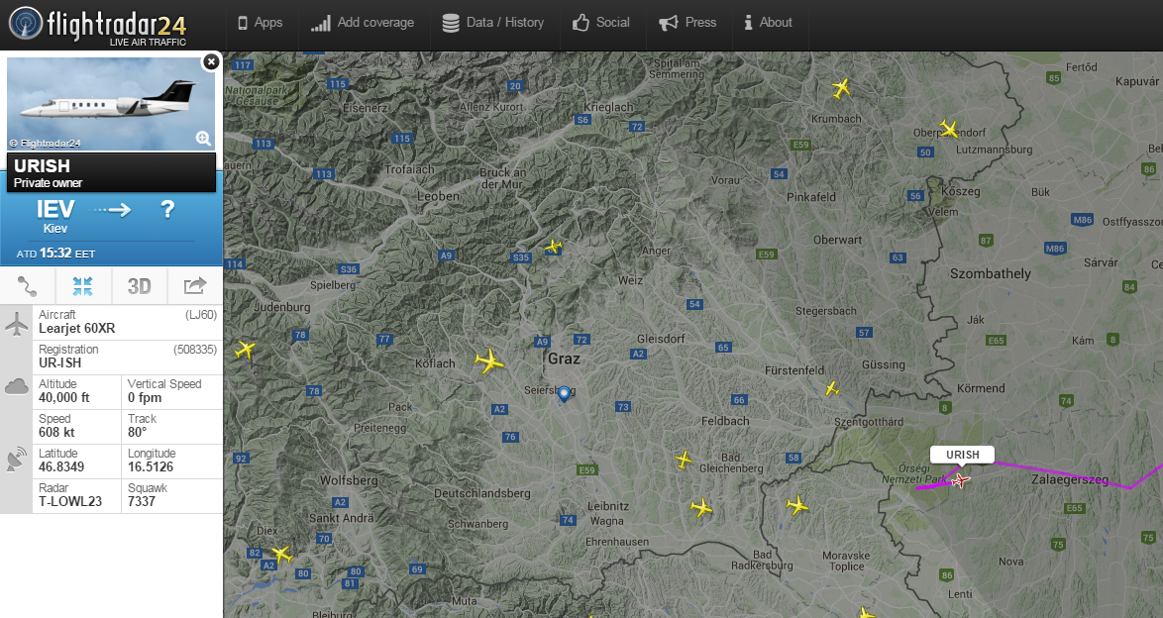The height and width of the screenshot is (618, 1163).
Task: Close the URISH flight details panel
Action: [210, 61]
